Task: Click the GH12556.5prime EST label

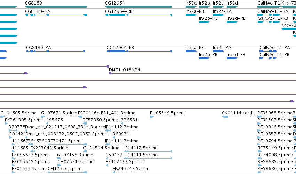Action: coord(66,169)
